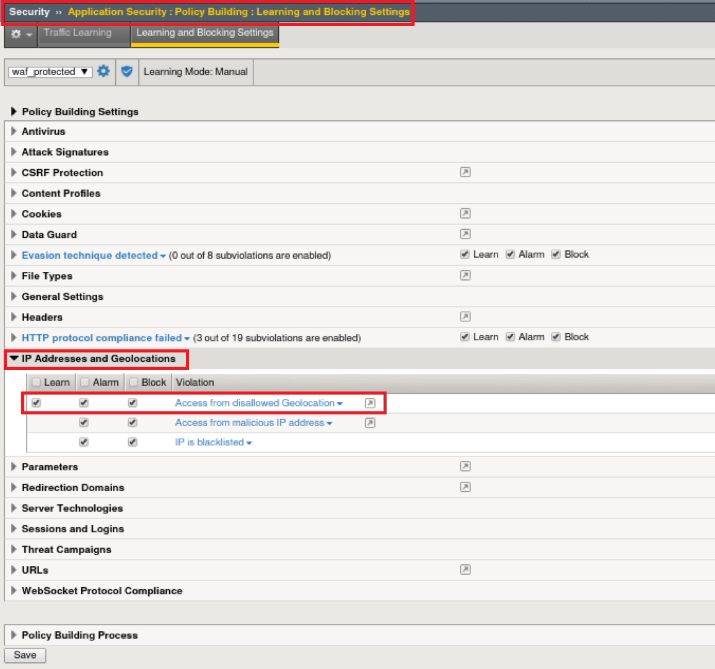Click the blue shield policy icon

pos(127,71)
